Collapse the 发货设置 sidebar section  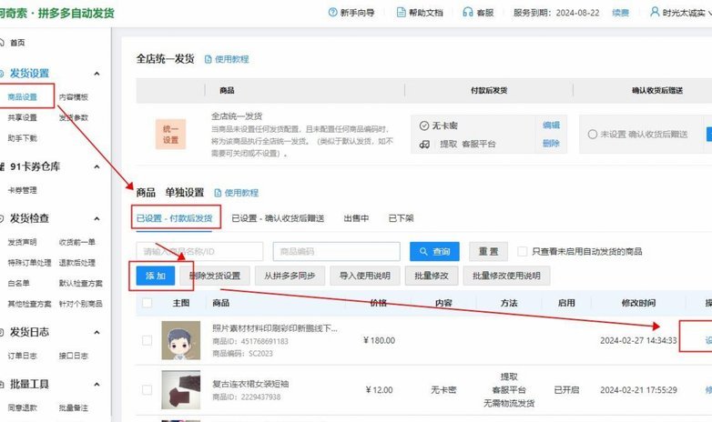(x=97, y=74)
